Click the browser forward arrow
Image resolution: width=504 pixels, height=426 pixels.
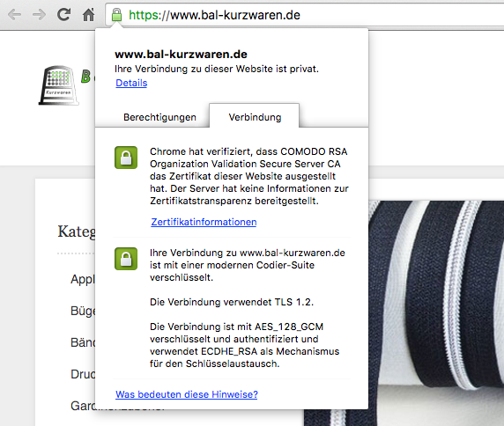click(x=39, y=15)
